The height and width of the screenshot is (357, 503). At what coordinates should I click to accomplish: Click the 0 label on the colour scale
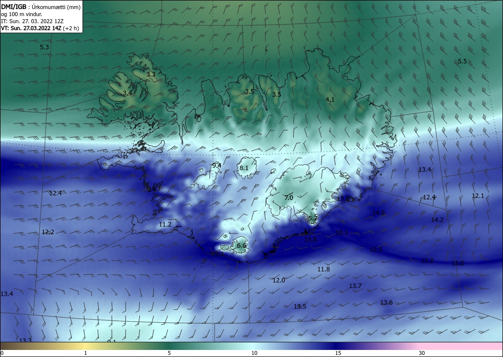pyautogui.click(x=2, y=353)
